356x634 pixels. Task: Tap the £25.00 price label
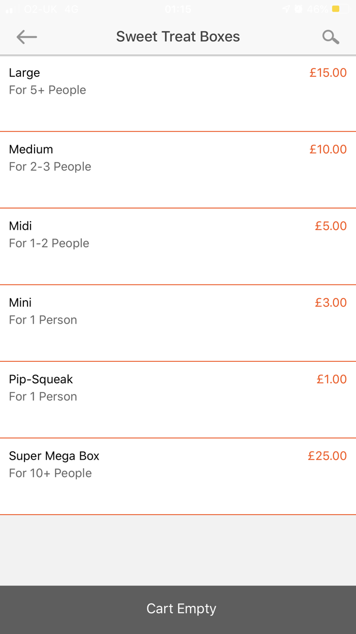tap(327, 456)
